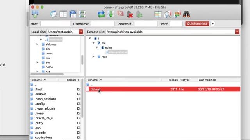Open the Remote site path dropdown

click(237, 32)
